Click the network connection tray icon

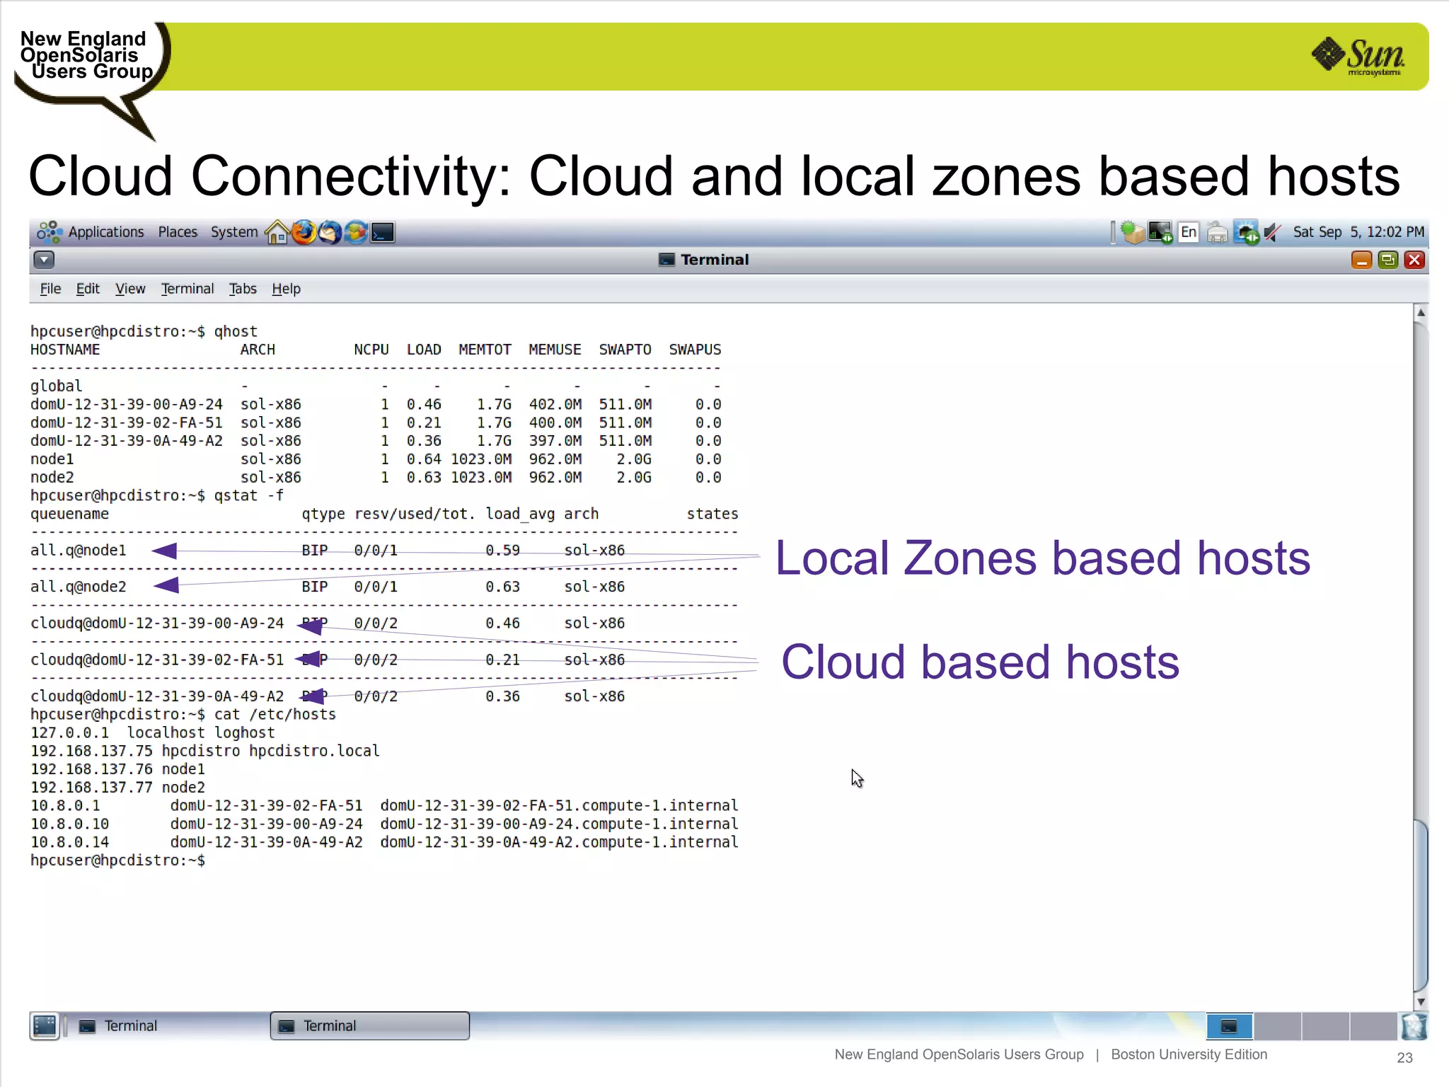[x=1246, y=232]
